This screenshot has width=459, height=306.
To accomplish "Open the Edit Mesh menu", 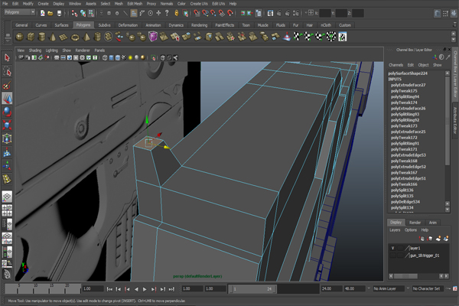I will pyautogui.click(x=135, y=4).
